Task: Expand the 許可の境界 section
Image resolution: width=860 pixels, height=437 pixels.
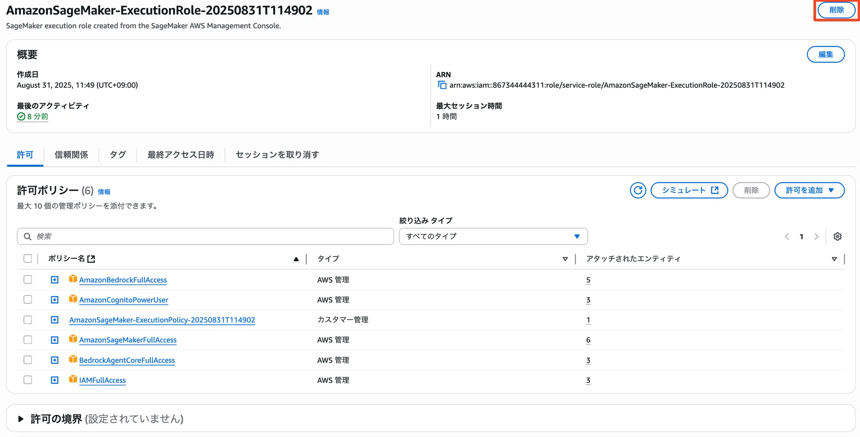Action: [21, 419]
